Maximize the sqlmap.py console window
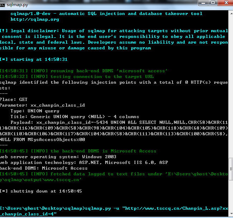The width and height of the screenshot is (233, 218). 213,3
